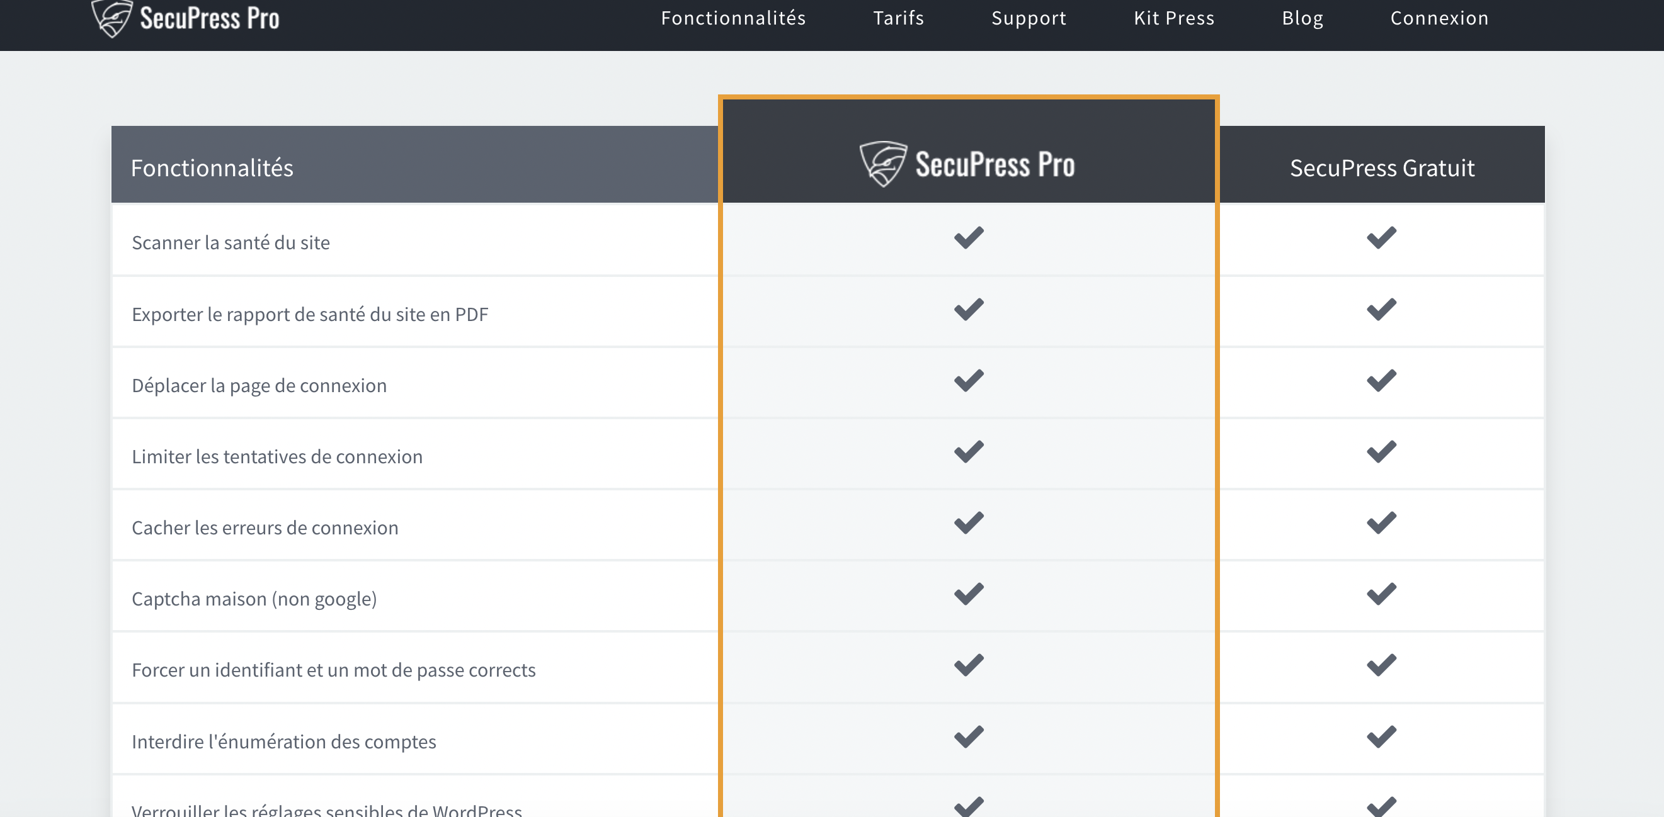Select 'Exporter le rapport de santé du site en PDF'
Screen dimensions: 1664x817
pos(310,314)
